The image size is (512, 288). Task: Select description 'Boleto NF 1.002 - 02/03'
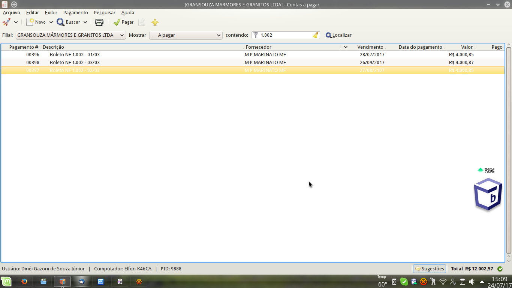(x=75, y=70)
